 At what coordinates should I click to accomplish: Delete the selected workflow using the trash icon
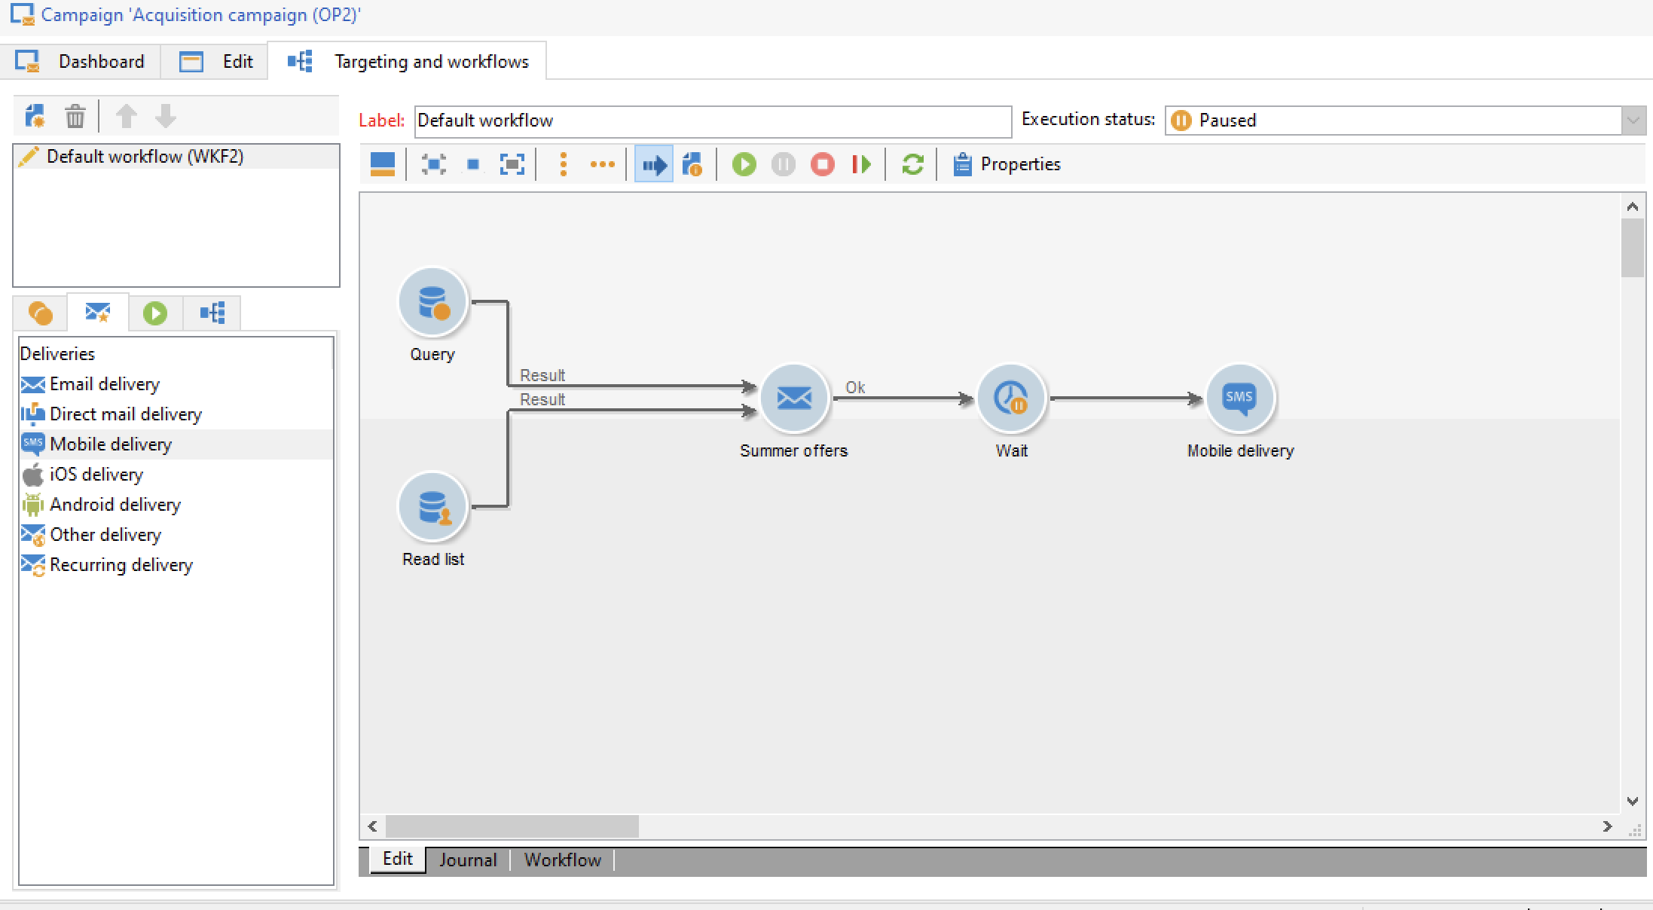tap(75, 117)
